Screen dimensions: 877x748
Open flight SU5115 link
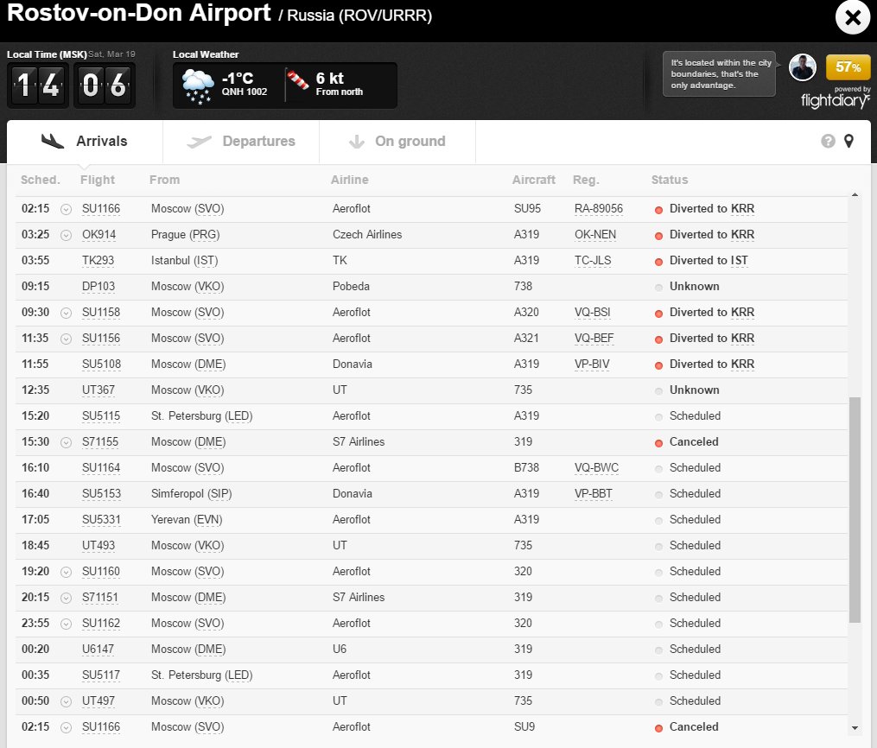(101, 416)
